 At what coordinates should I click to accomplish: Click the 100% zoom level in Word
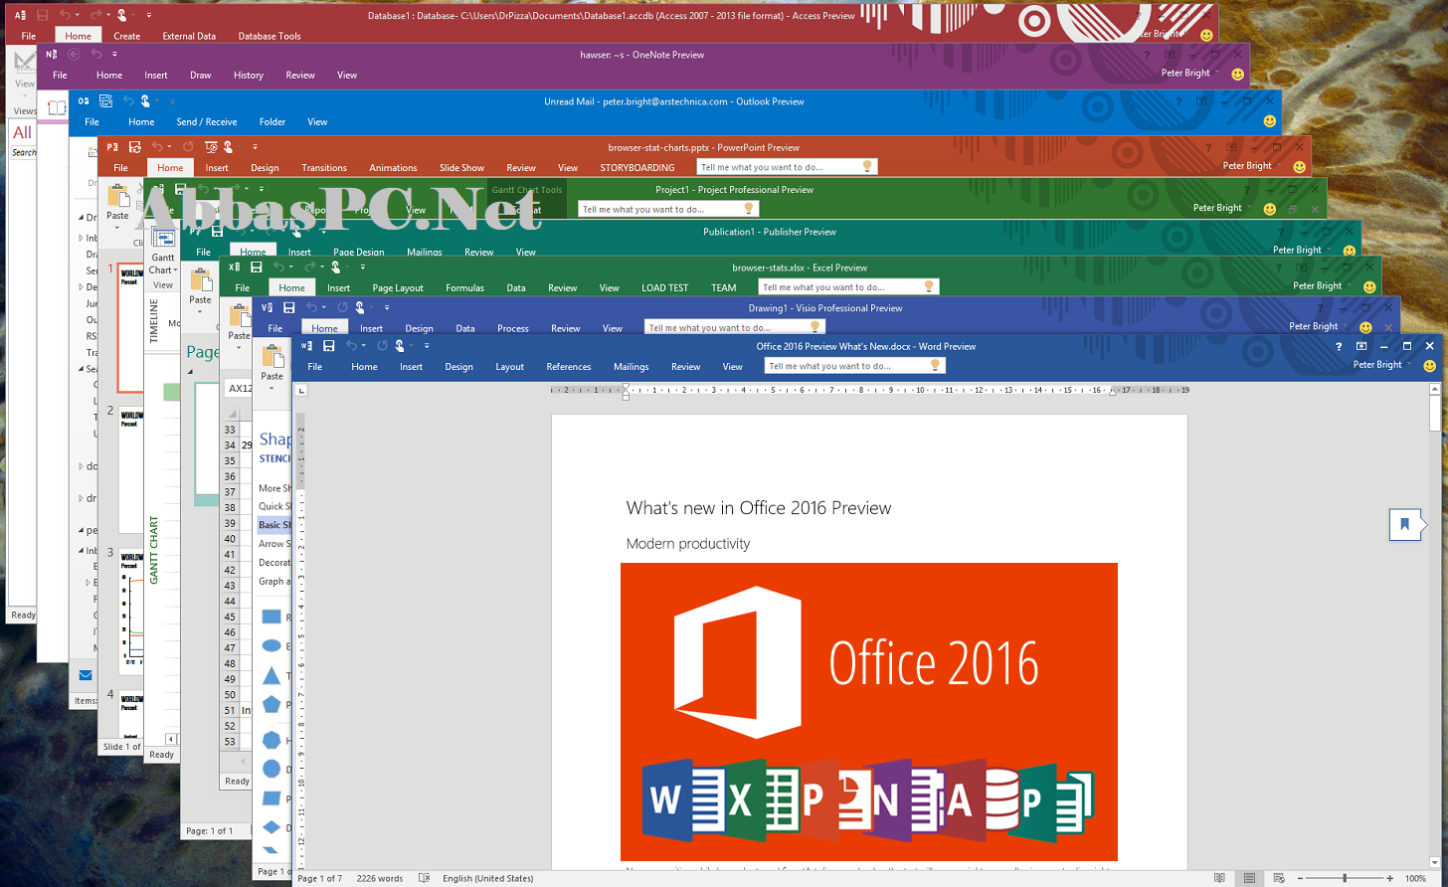click(x=1416, y=878)
